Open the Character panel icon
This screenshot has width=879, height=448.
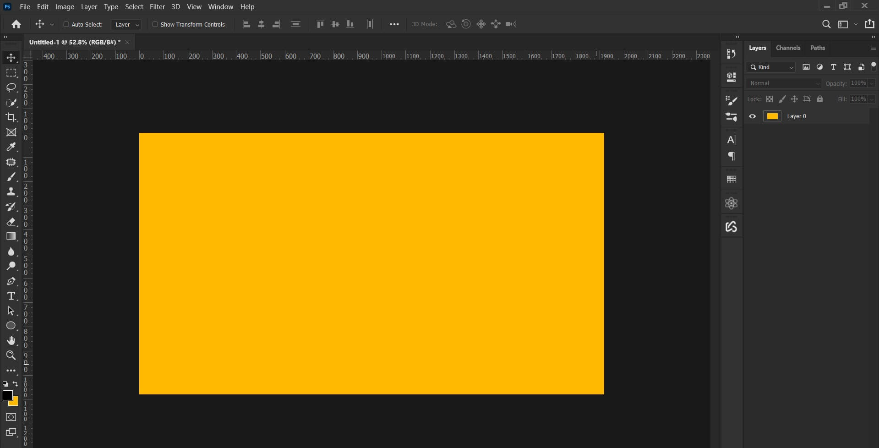732,140
